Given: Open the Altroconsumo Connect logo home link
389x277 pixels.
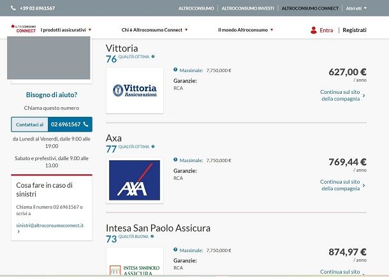Looking at the screenshot, I should pyautogui.click(x=24, y=29).
